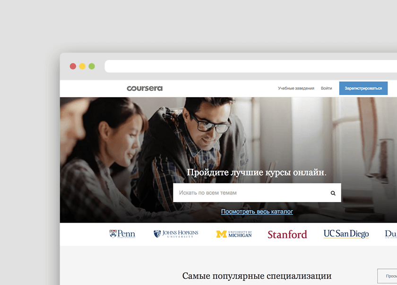Click the Пройдите лучшие курсы онлайн headline
The width and height of the screenshot is (397, 285).
(x=257, y=172)
